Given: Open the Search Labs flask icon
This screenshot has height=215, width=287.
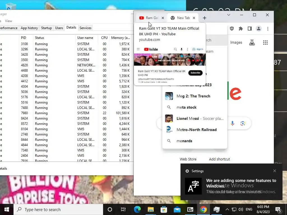Looking at the screenshot, I should point(252,43).
